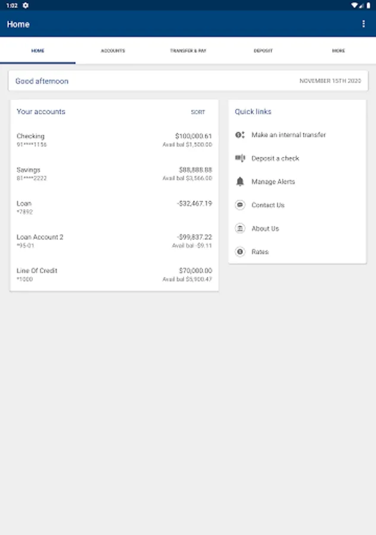Click the deposit a check icon
The height and width of the screenshot is (535, 376).
click(240, 158)
